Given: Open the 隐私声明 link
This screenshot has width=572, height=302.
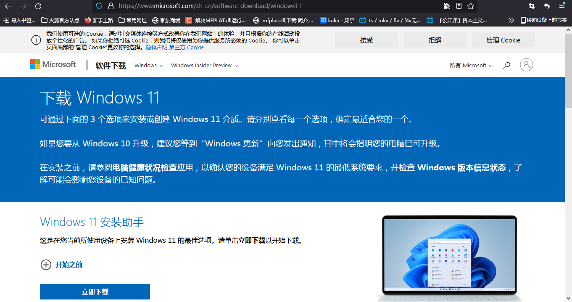Looking at the screenshot, I should [156, 48].
